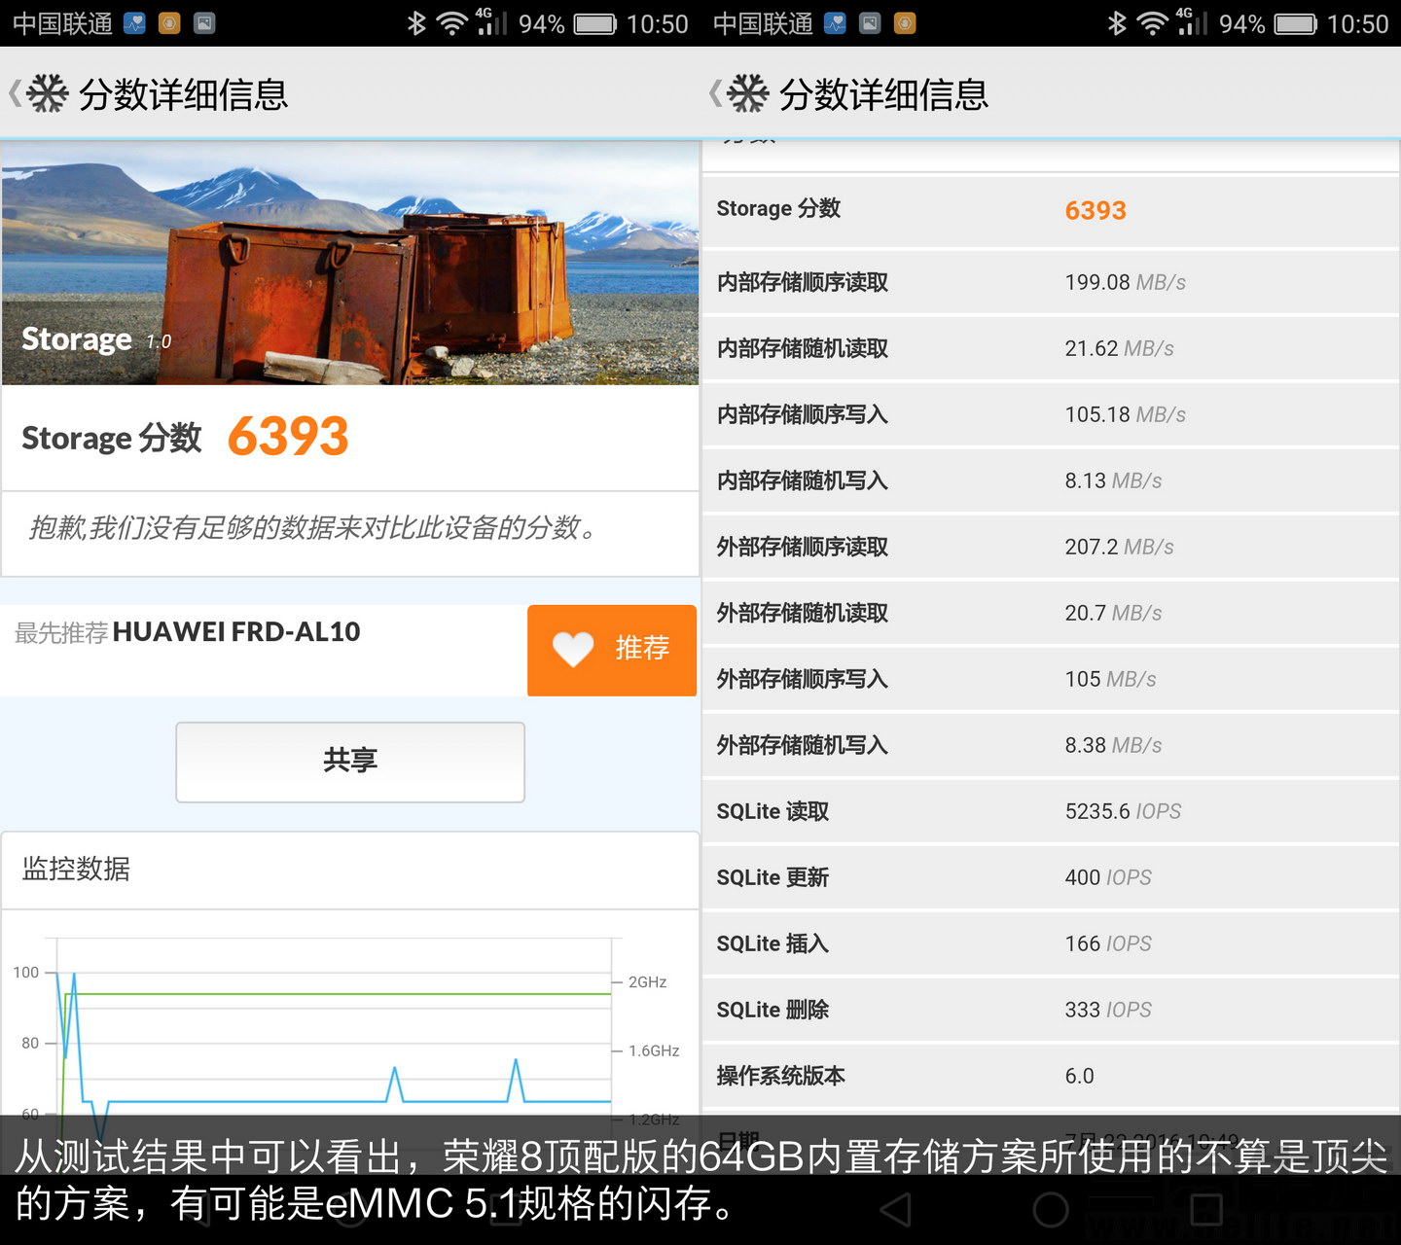Image resolution: width=1401 pixels, height=1245 pixels.
Task: Tap the 1.6GHz label on the chart axis
Action: pos(654,1050)
